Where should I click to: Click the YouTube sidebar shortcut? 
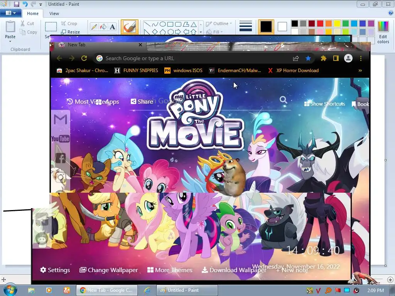click(x=61, y=139)
